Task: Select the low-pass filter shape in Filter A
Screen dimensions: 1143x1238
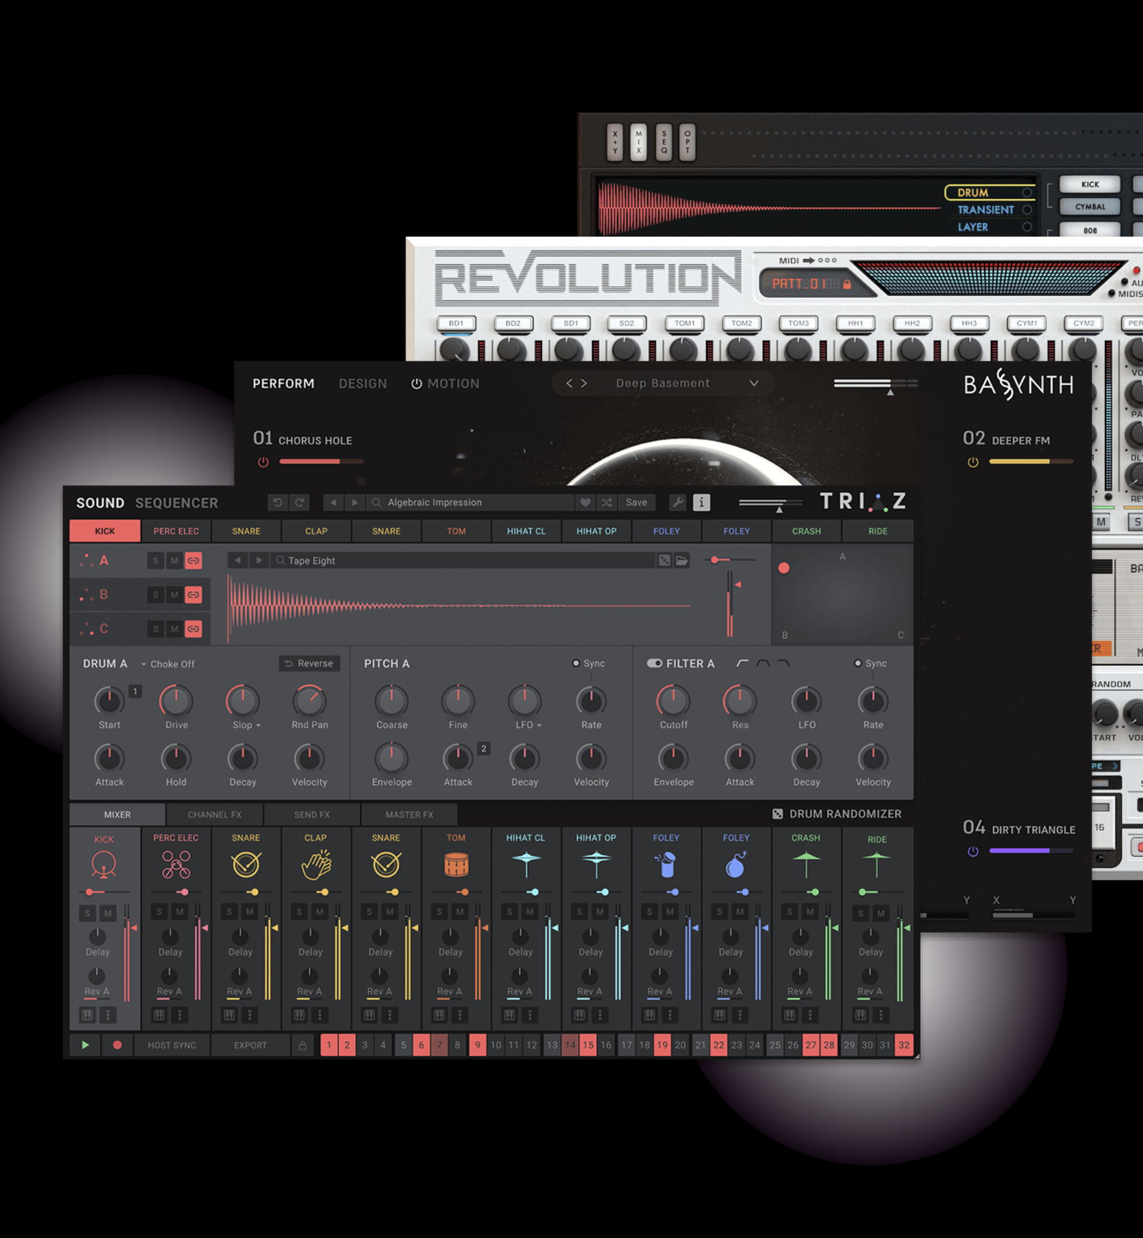Action: [784, 663]
